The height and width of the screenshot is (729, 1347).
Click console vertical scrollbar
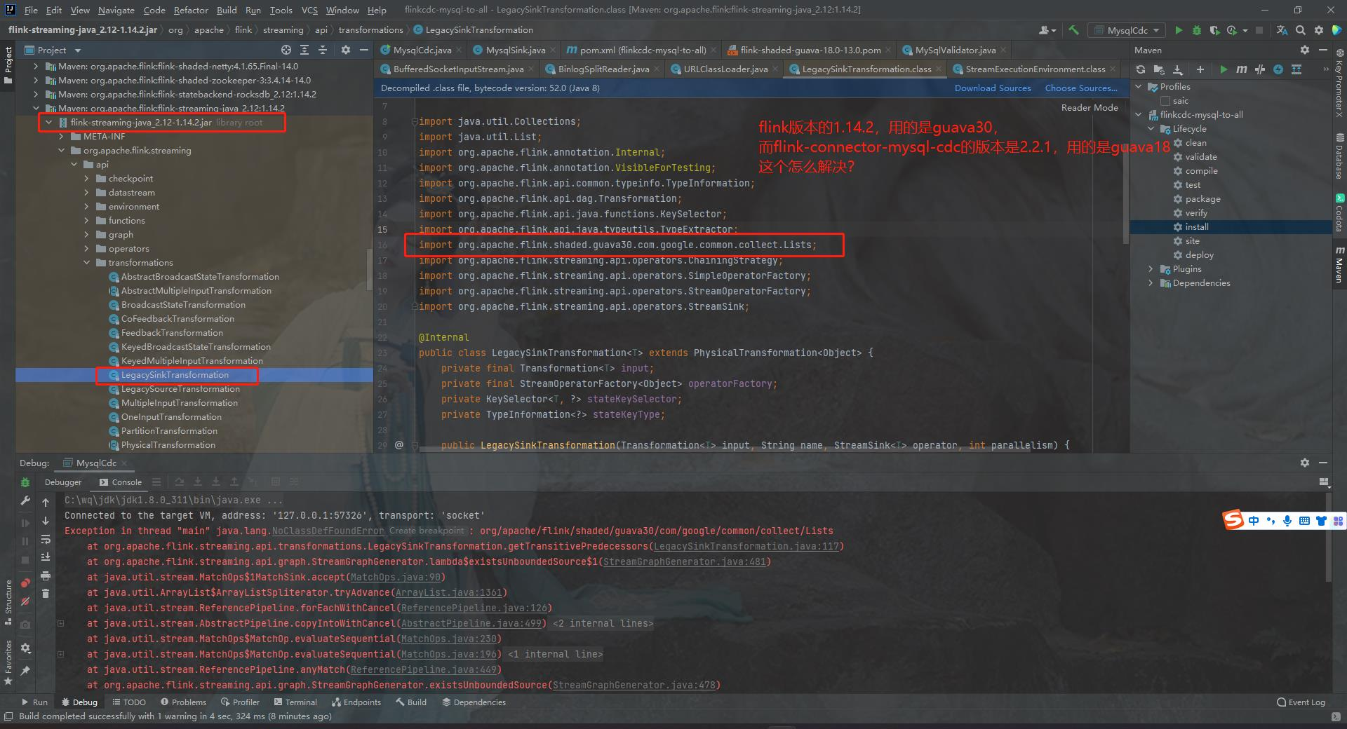(x=1329, y=538)
